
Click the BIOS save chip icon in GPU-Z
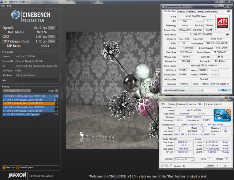tap(227, 34)
